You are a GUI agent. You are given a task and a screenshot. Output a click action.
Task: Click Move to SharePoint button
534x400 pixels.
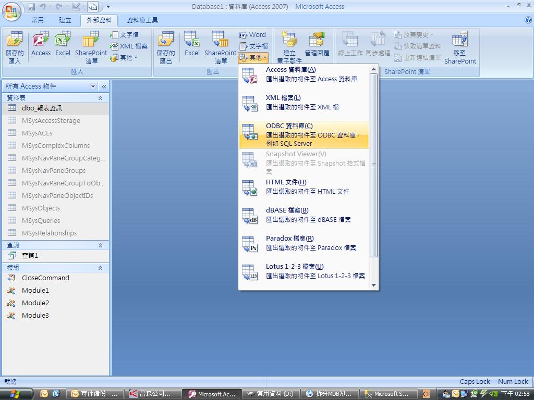coord(460,47)
